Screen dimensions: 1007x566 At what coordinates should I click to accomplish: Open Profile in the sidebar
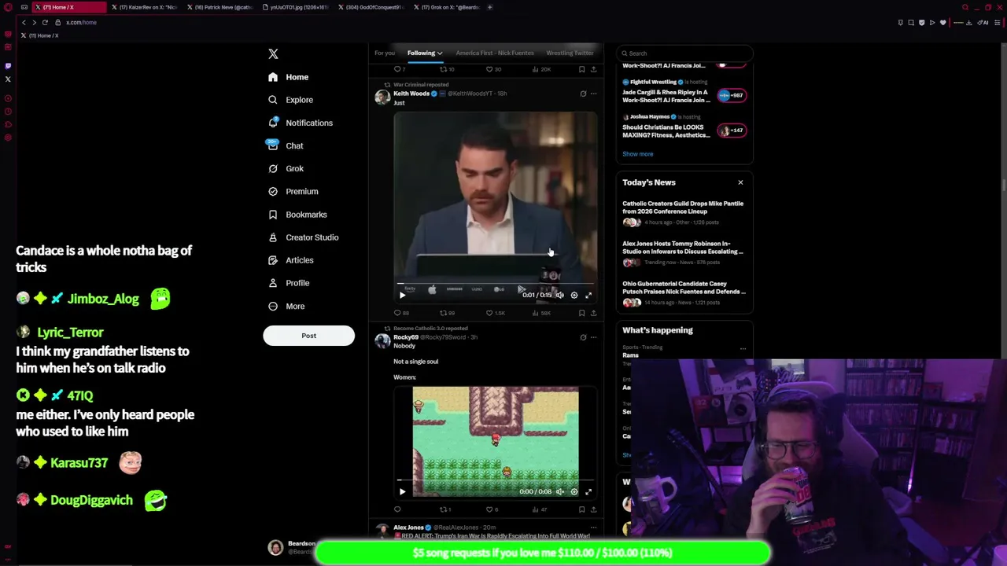coord(288,282)
